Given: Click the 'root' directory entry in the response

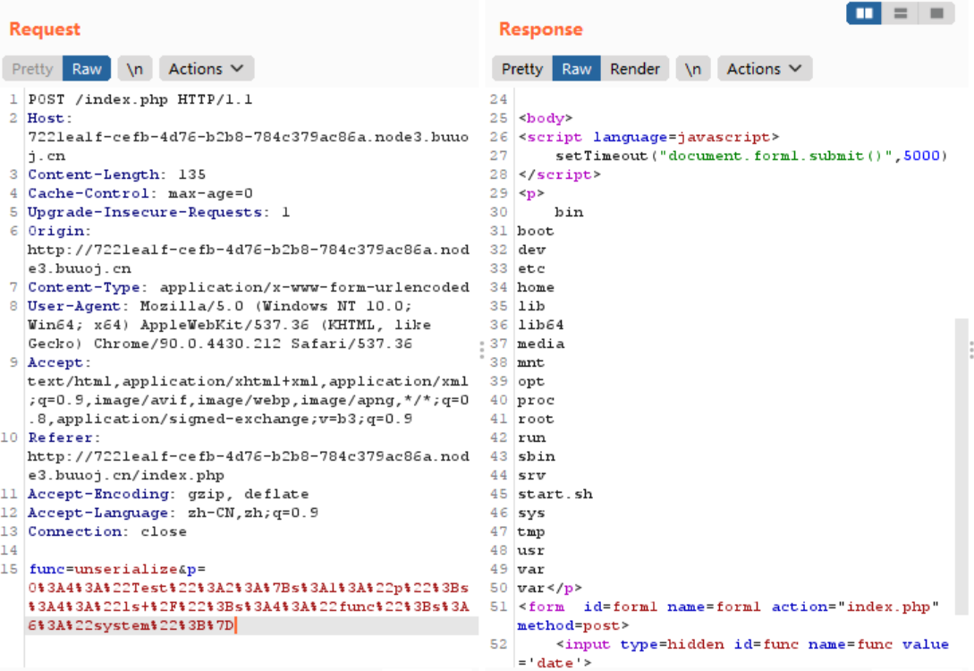Looking at the screenshot, I should (536, 420).
